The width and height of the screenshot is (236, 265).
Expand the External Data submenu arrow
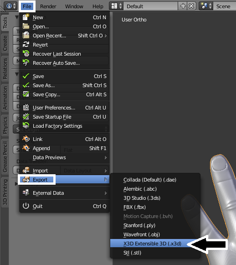coord(106,193)
